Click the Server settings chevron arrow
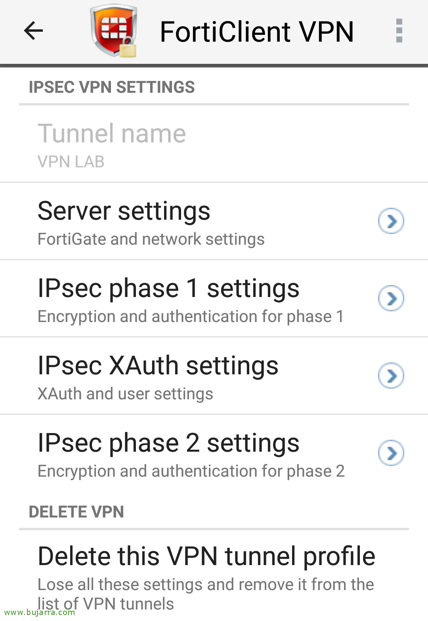428x621 pixels. 391,221
